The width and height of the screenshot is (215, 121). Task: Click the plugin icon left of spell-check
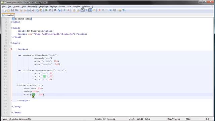(x=120, y=10)
